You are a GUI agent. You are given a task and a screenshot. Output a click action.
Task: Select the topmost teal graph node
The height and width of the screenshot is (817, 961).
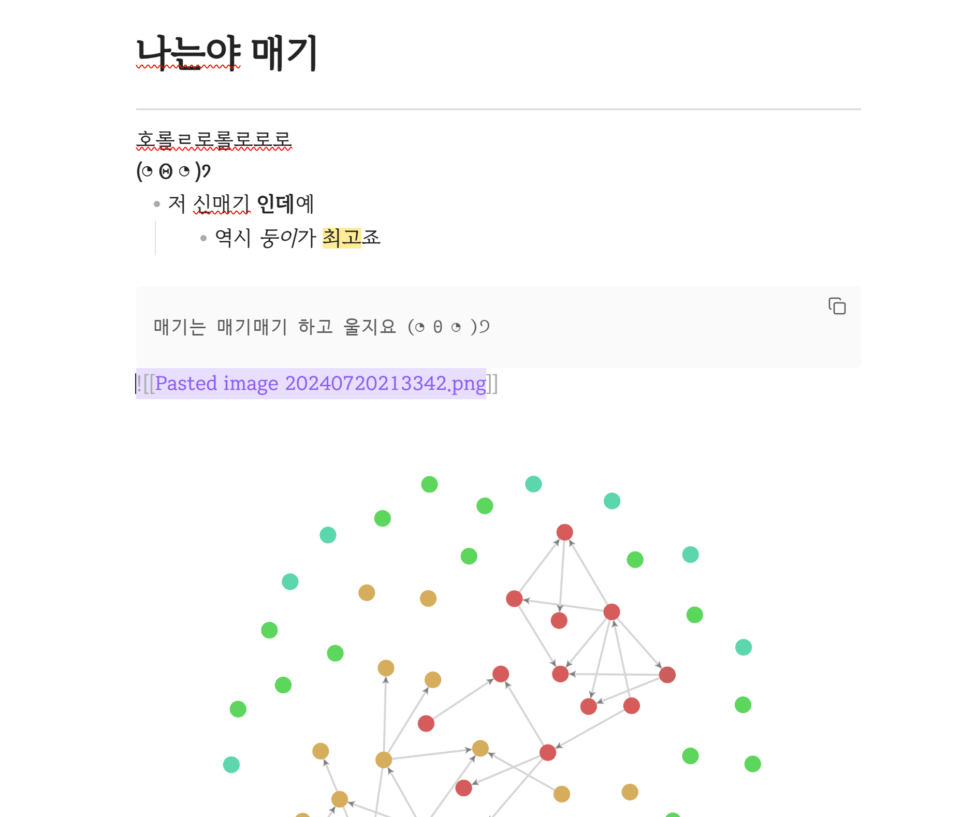point(533,484)
